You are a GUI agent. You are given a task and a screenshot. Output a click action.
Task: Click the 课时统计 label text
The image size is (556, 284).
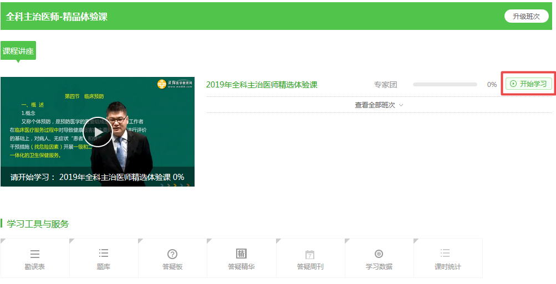(x=448, y=267)
